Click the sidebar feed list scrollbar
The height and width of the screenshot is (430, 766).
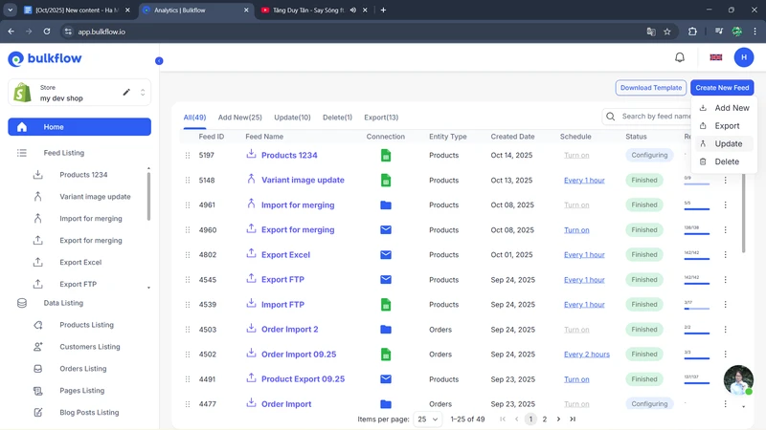click(x=148, y=196)
